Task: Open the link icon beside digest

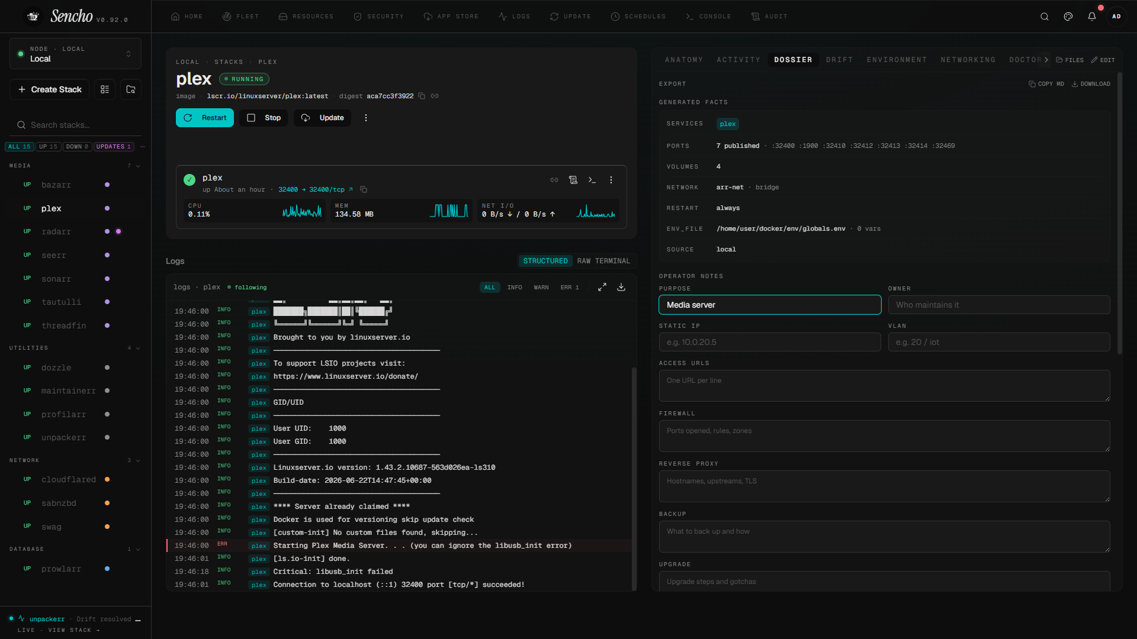Action: coord(435,96)
